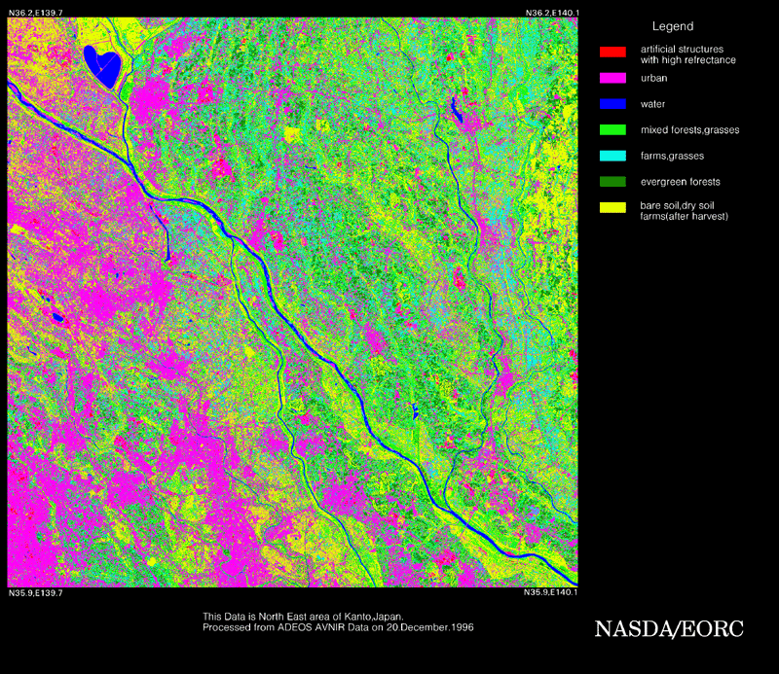Click the 'Legend' heading text
The image size is (779, 674).
(673, 26)
